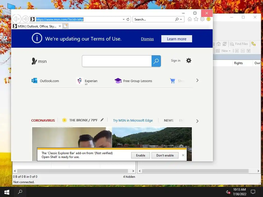Click the muted volume tray icon
Image resolution: width=263 pixels, height=197 pixels.
coord(228,192)
